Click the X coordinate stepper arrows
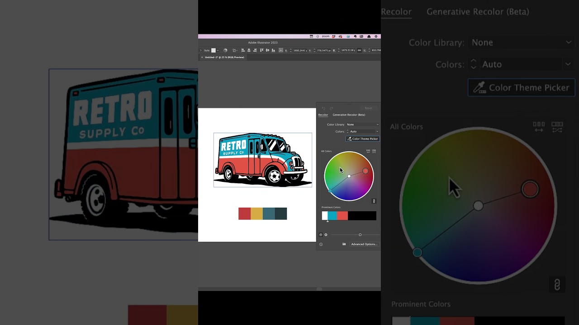This screenshot has width=579, height=325. tap(291, 51)
